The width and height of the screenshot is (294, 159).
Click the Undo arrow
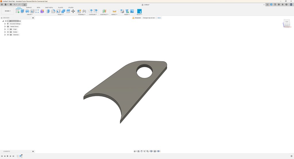[14, 5]
